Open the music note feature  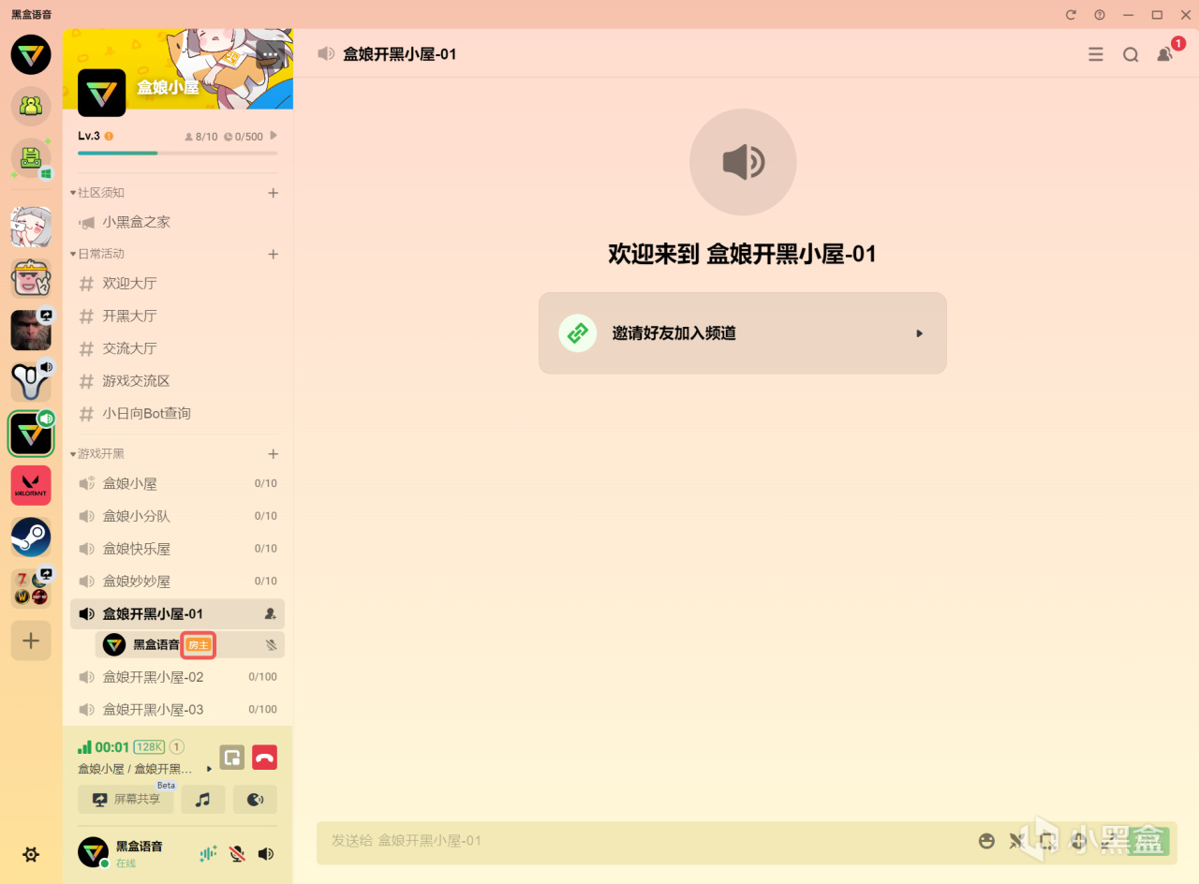[203, 800]
